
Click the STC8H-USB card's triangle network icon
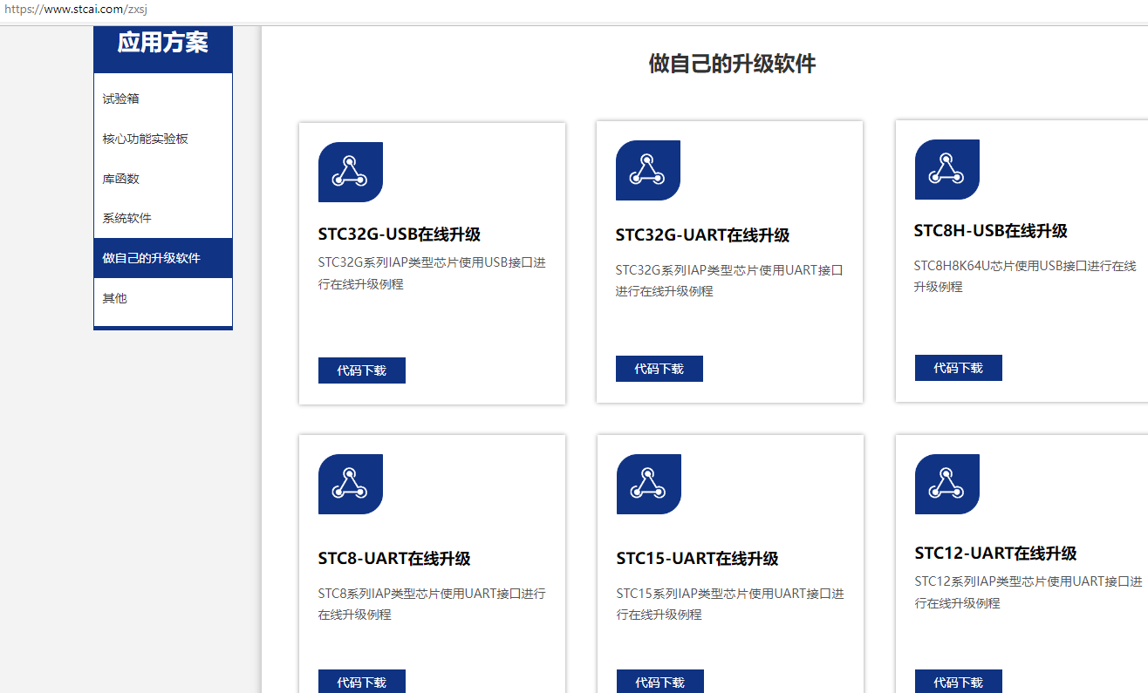pos(946,169)
